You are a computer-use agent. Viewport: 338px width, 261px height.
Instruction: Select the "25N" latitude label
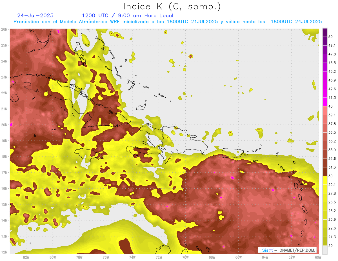(4, 45)
